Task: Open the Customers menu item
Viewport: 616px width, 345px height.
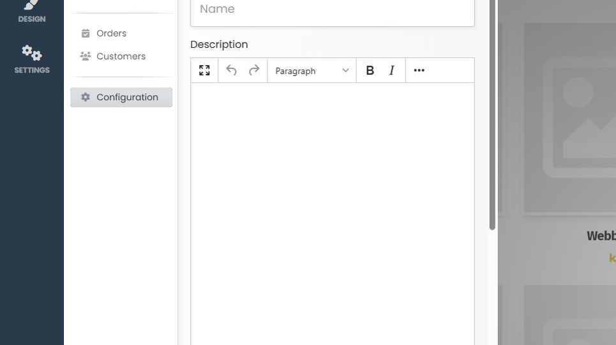Action: tap(121, 56)
